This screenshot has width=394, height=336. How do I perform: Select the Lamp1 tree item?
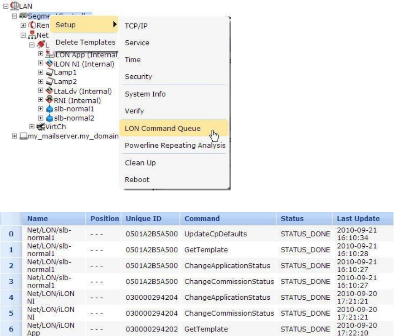tap(65, 73)
